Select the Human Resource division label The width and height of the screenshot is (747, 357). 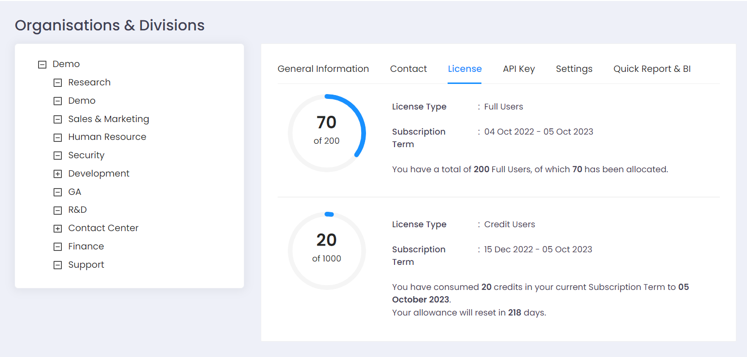pos(107,137)
